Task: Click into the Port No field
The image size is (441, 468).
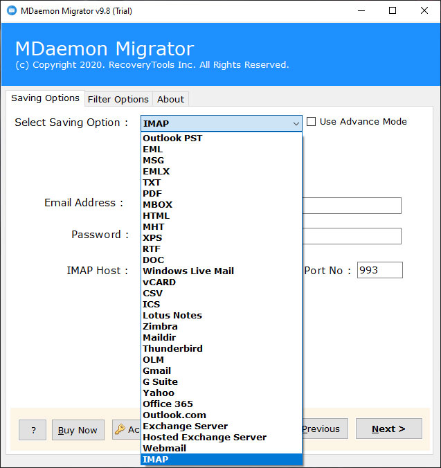Action: pyautogui.click(x=380, y=270)
